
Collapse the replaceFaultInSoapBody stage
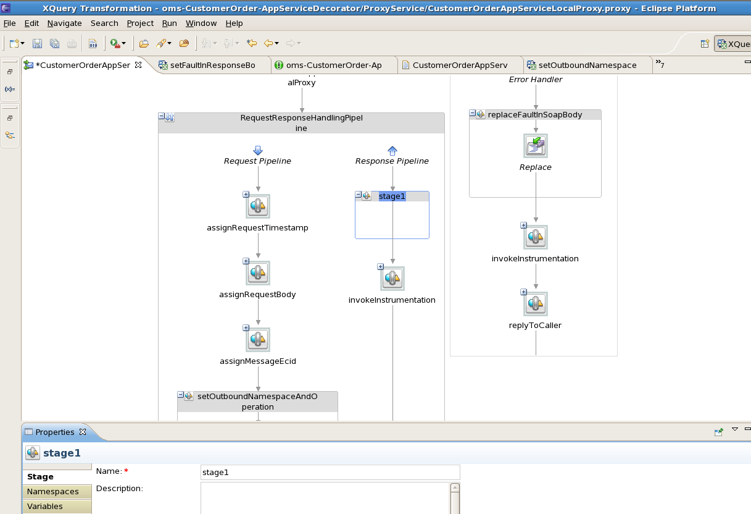click(x=472, y=114)
